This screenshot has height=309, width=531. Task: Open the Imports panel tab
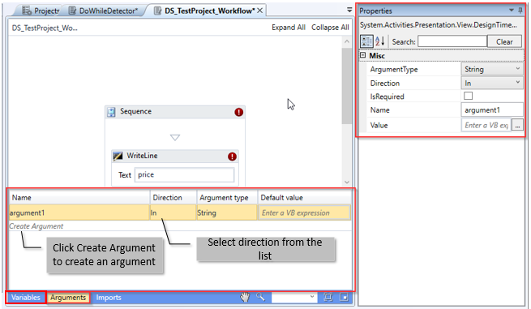pos(109,297)
